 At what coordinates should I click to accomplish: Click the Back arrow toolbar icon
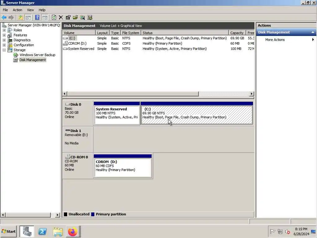tap(4, 17)
